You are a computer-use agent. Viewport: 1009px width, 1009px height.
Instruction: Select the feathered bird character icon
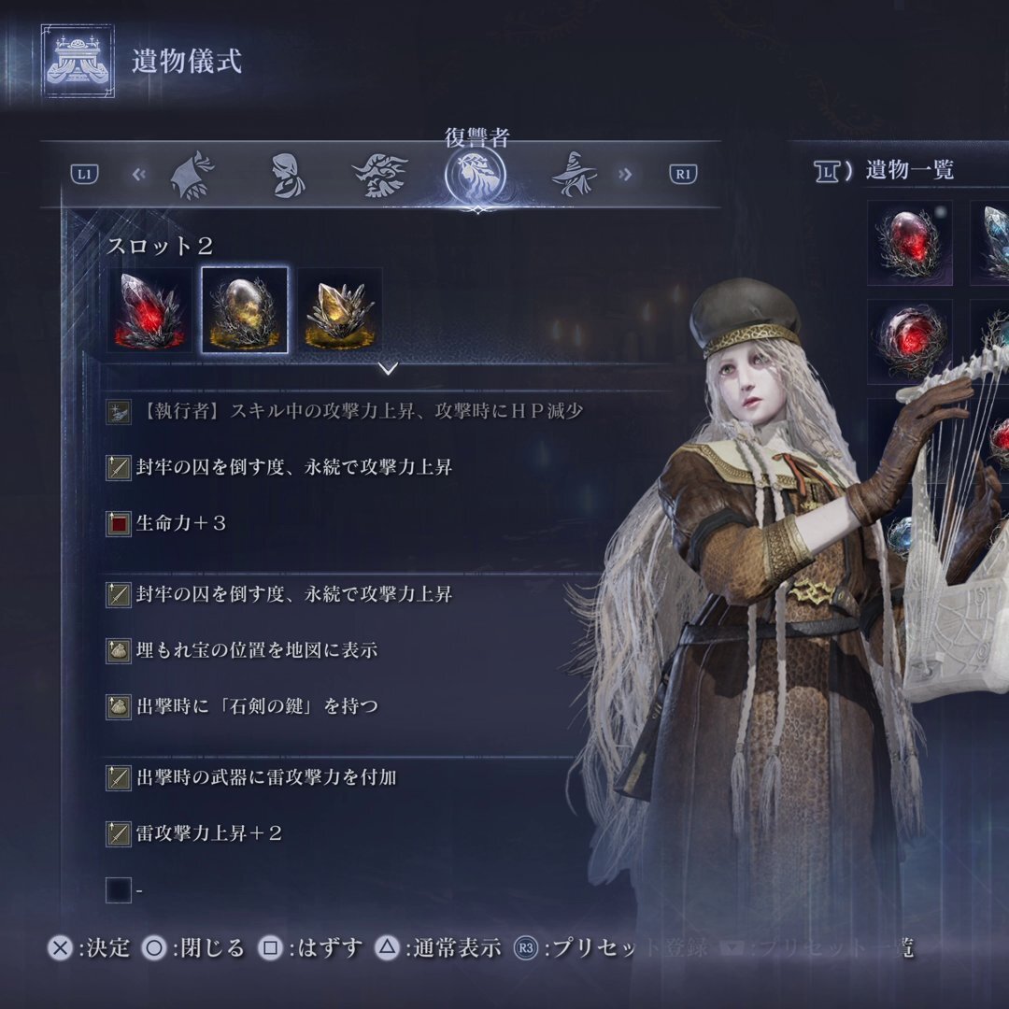pyautogui.click(x=380, y=175)
